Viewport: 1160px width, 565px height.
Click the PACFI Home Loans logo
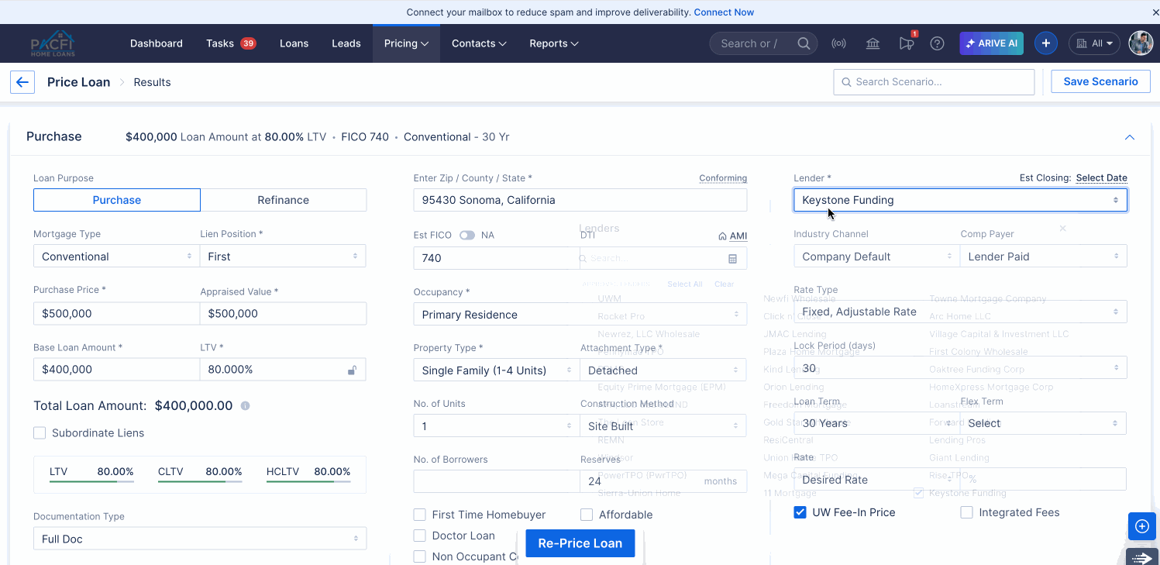pos(53,43)
